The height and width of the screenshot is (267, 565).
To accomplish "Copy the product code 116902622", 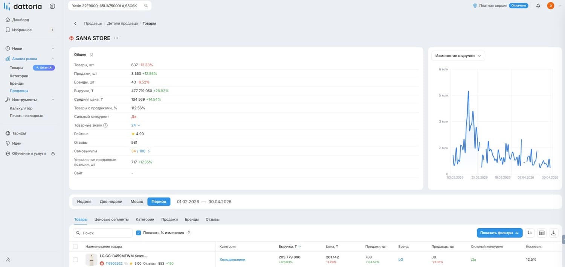I will pos(126,264).
